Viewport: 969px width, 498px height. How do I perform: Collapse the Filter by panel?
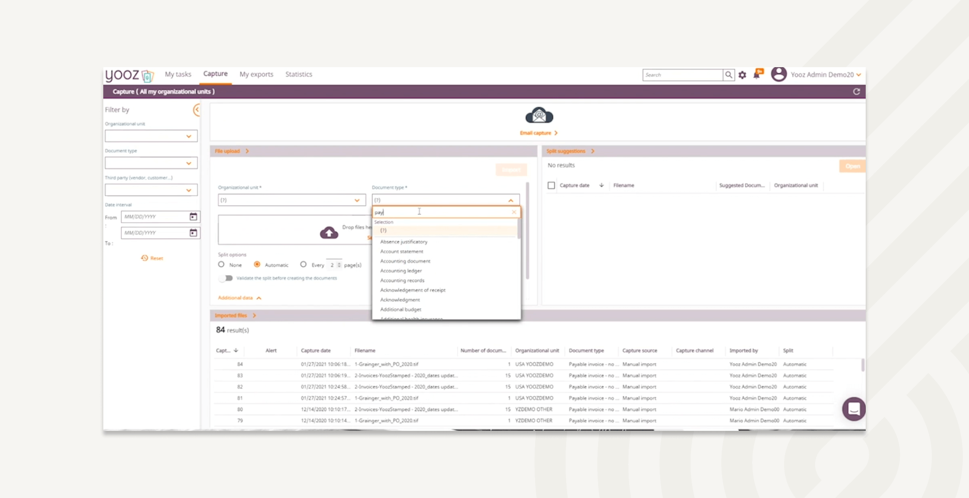pyautogui.click(x=197, y=110)
